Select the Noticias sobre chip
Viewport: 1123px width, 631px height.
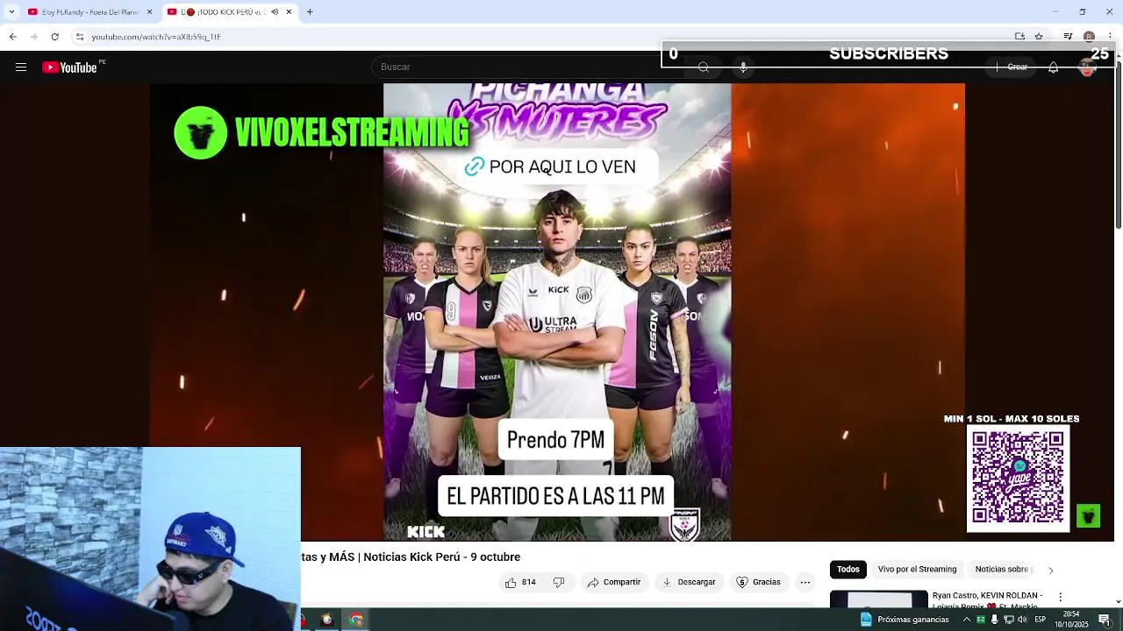tap(1001, 570)
